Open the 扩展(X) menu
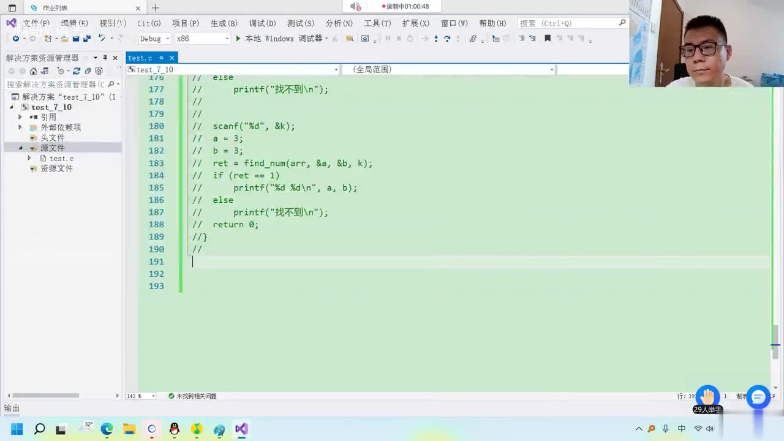 click(x=416, y=23)
